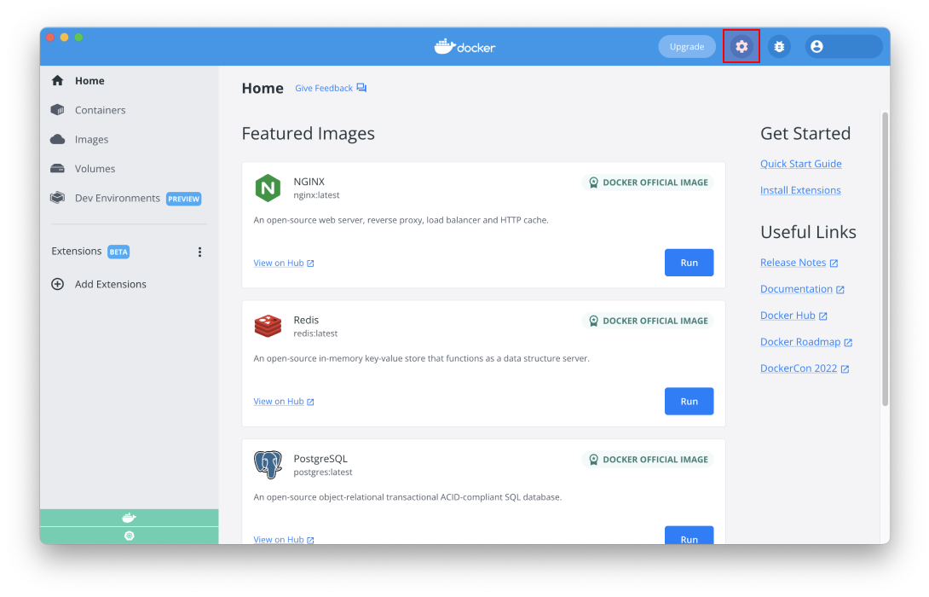The height and width of the screenshot is (597, 929).
Task: Click the Give Feedback chat bubble icon
Action: point(361,88)
